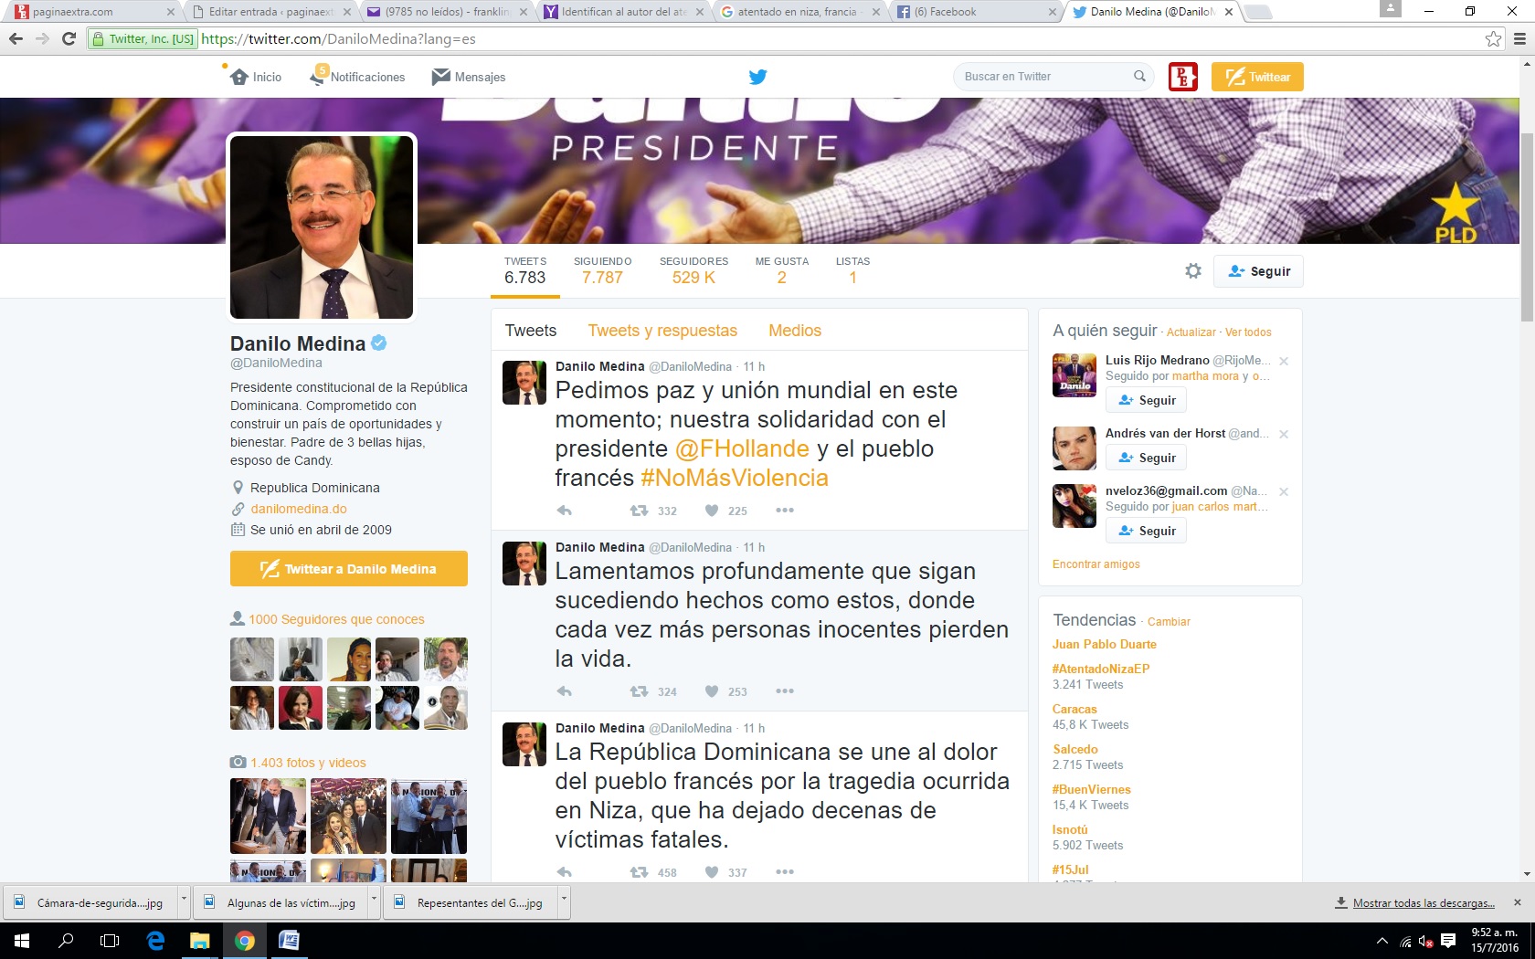This screenshot has height=959, width=1535.
Task: Open more options on 'La República Dominicana' tweet
Action: pyautogui.click(x=785, y=872)
